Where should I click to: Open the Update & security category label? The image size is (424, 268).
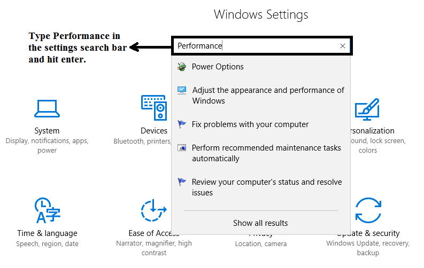[368, 233]
